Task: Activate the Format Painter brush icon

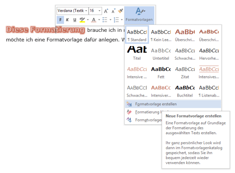Action: coord(120,11)
